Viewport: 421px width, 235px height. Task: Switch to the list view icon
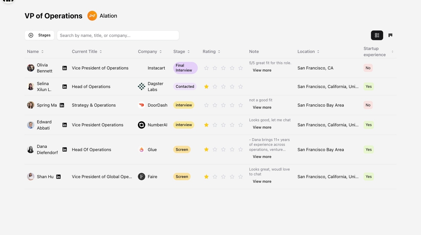pos(377,35)
